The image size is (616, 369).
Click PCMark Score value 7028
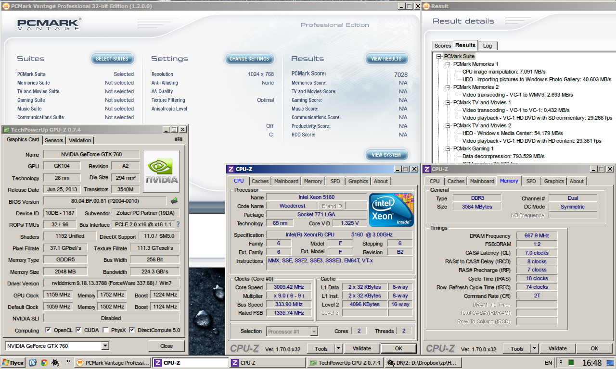click(400, 74)
